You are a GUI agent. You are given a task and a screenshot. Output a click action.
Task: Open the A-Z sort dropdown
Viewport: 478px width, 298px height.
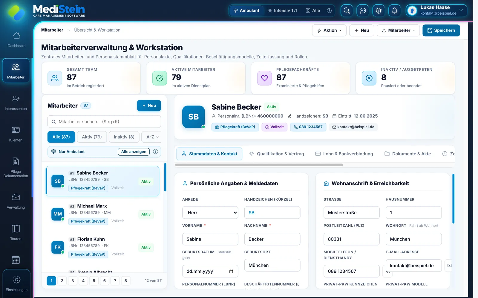click(x=152, y=137)
